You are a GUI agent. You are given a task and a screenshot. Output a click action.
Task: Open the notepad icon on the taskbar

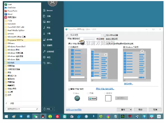click(x=115, y=116)
